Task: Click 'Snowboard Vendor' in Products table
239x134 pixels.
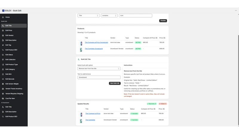Action: (x=117, y=49)
